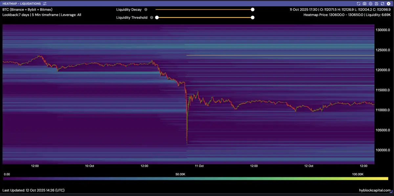Close the heatmap panel with X
The image size is (394, 196).
coord(388,3)
